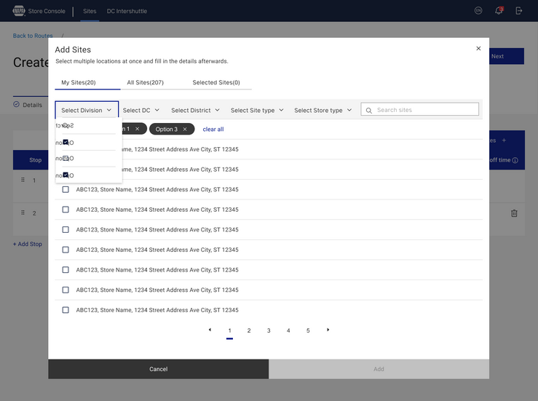Click the info icon beside off time
The height and width of the screenshot is (401, 538).
pyautogui.click(x=515, y=160)
